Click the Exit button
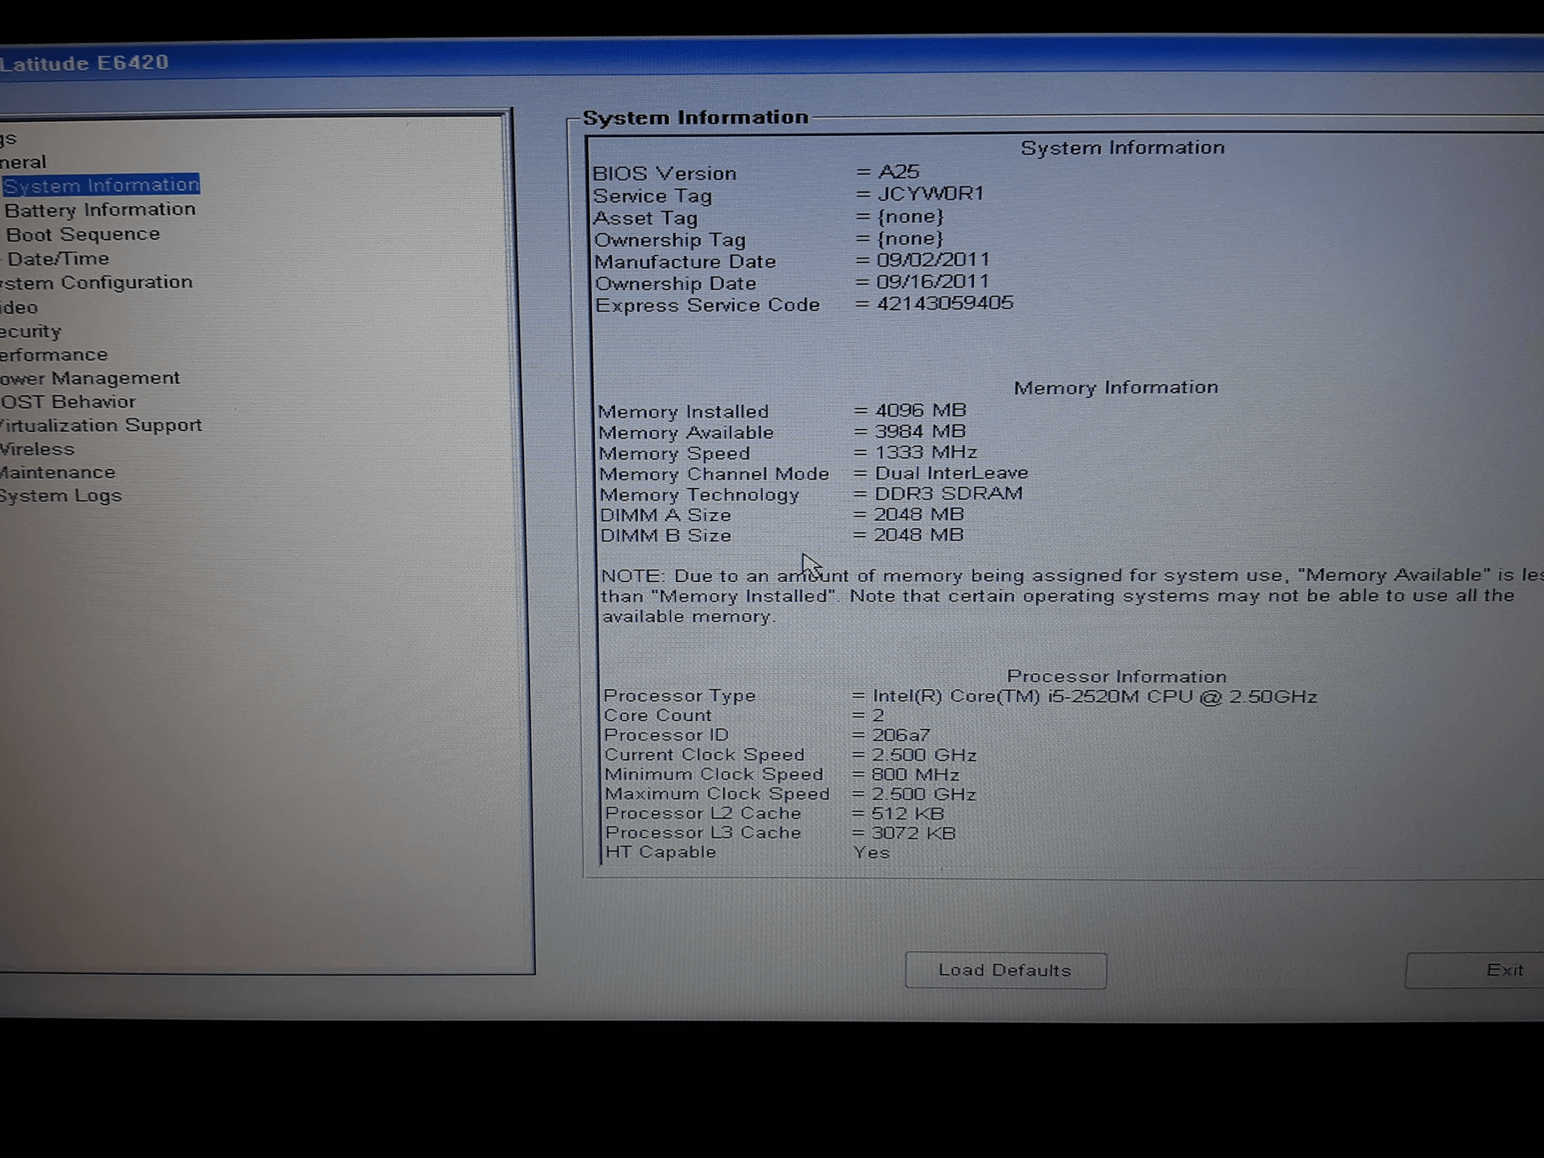The image size is (1544, 1158). tap(1475, 970)
